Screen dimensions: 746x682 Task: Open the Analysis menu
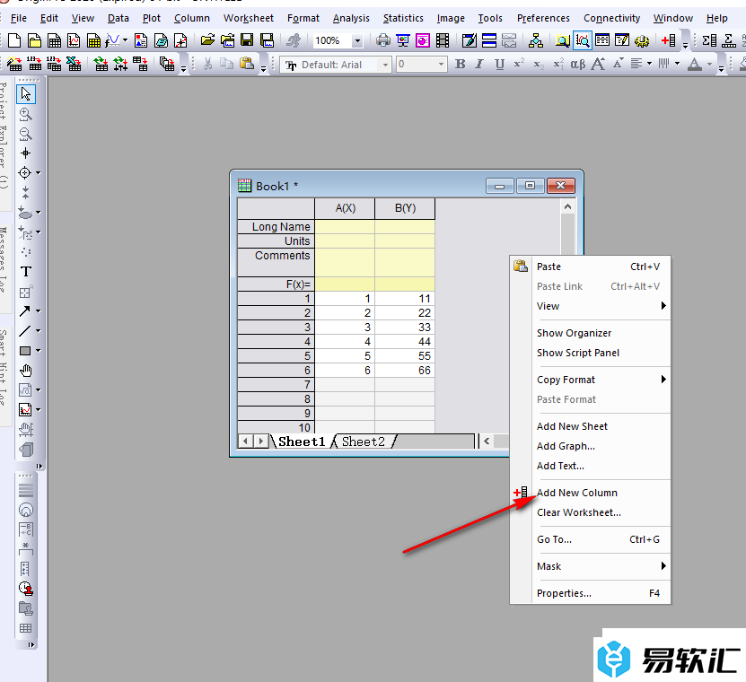pos(351,18)
